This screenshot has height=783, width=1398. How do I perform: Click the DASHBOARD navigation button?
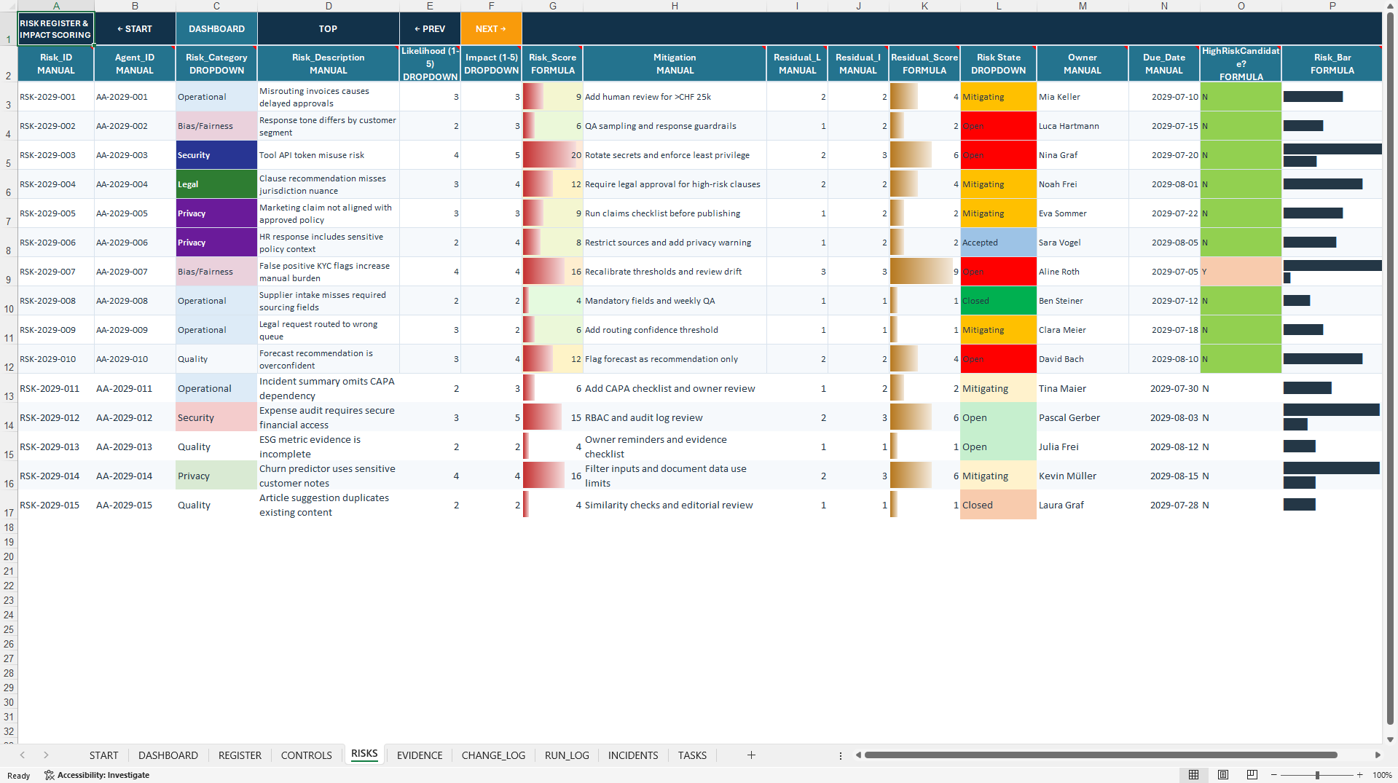click(216, 29)
